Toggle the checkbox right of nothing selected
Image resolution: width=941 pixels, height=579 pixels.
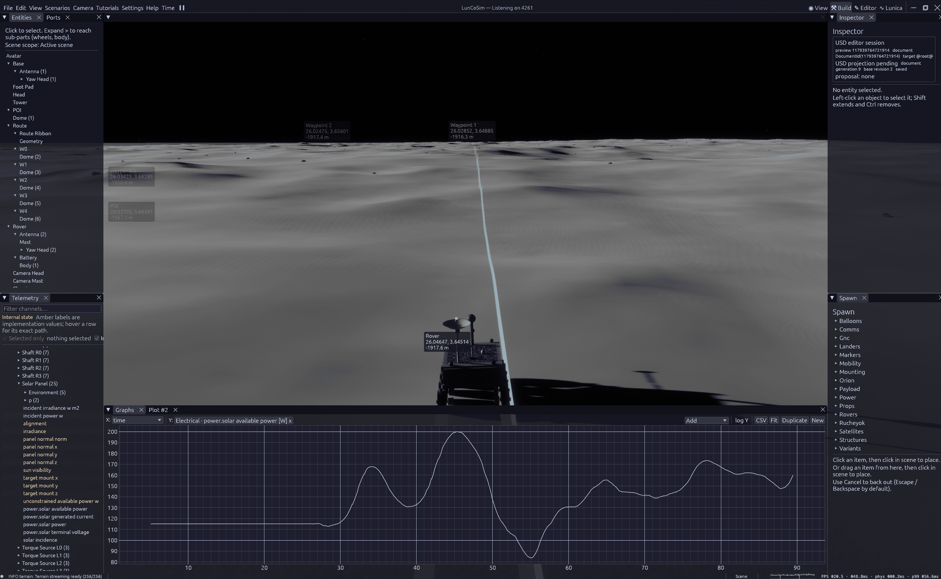(96, 338)
